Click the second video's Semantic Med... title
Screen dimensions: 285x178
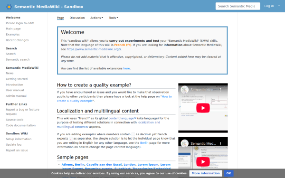click(203, 143)
